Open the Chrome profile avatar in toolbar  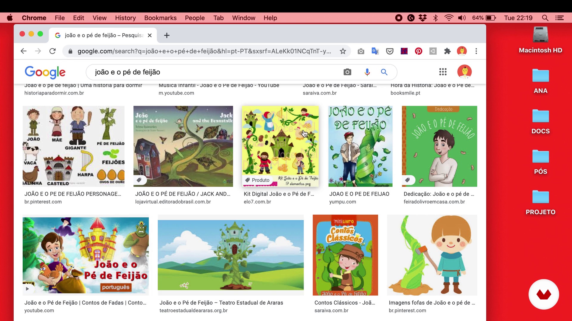click(462, 51)
